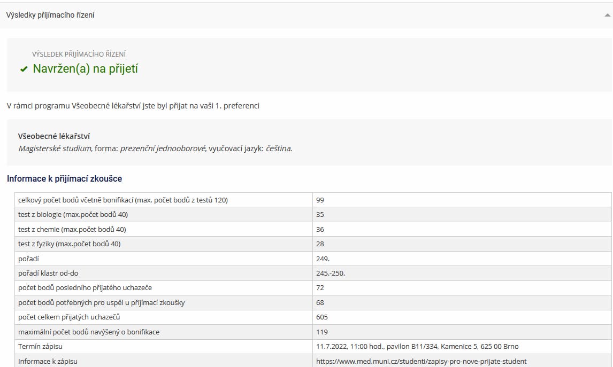Click the maximum bonus points value 119
Image resolution: width=613 pixels, height=367 pixels.
point(322,332)
